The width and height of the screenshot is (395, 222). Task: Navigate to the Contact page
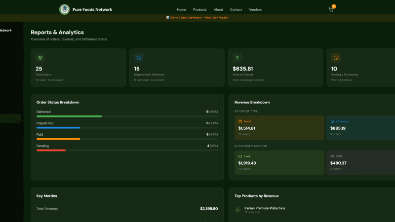pos(236,9)
